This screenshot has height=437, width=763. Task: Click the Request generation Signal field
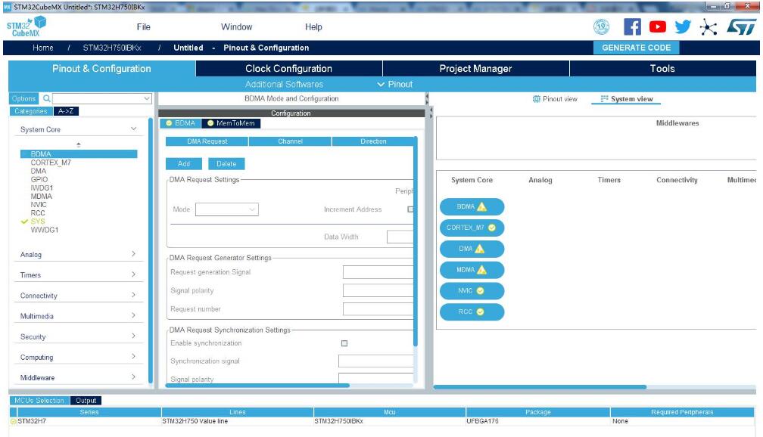(378, 272)
